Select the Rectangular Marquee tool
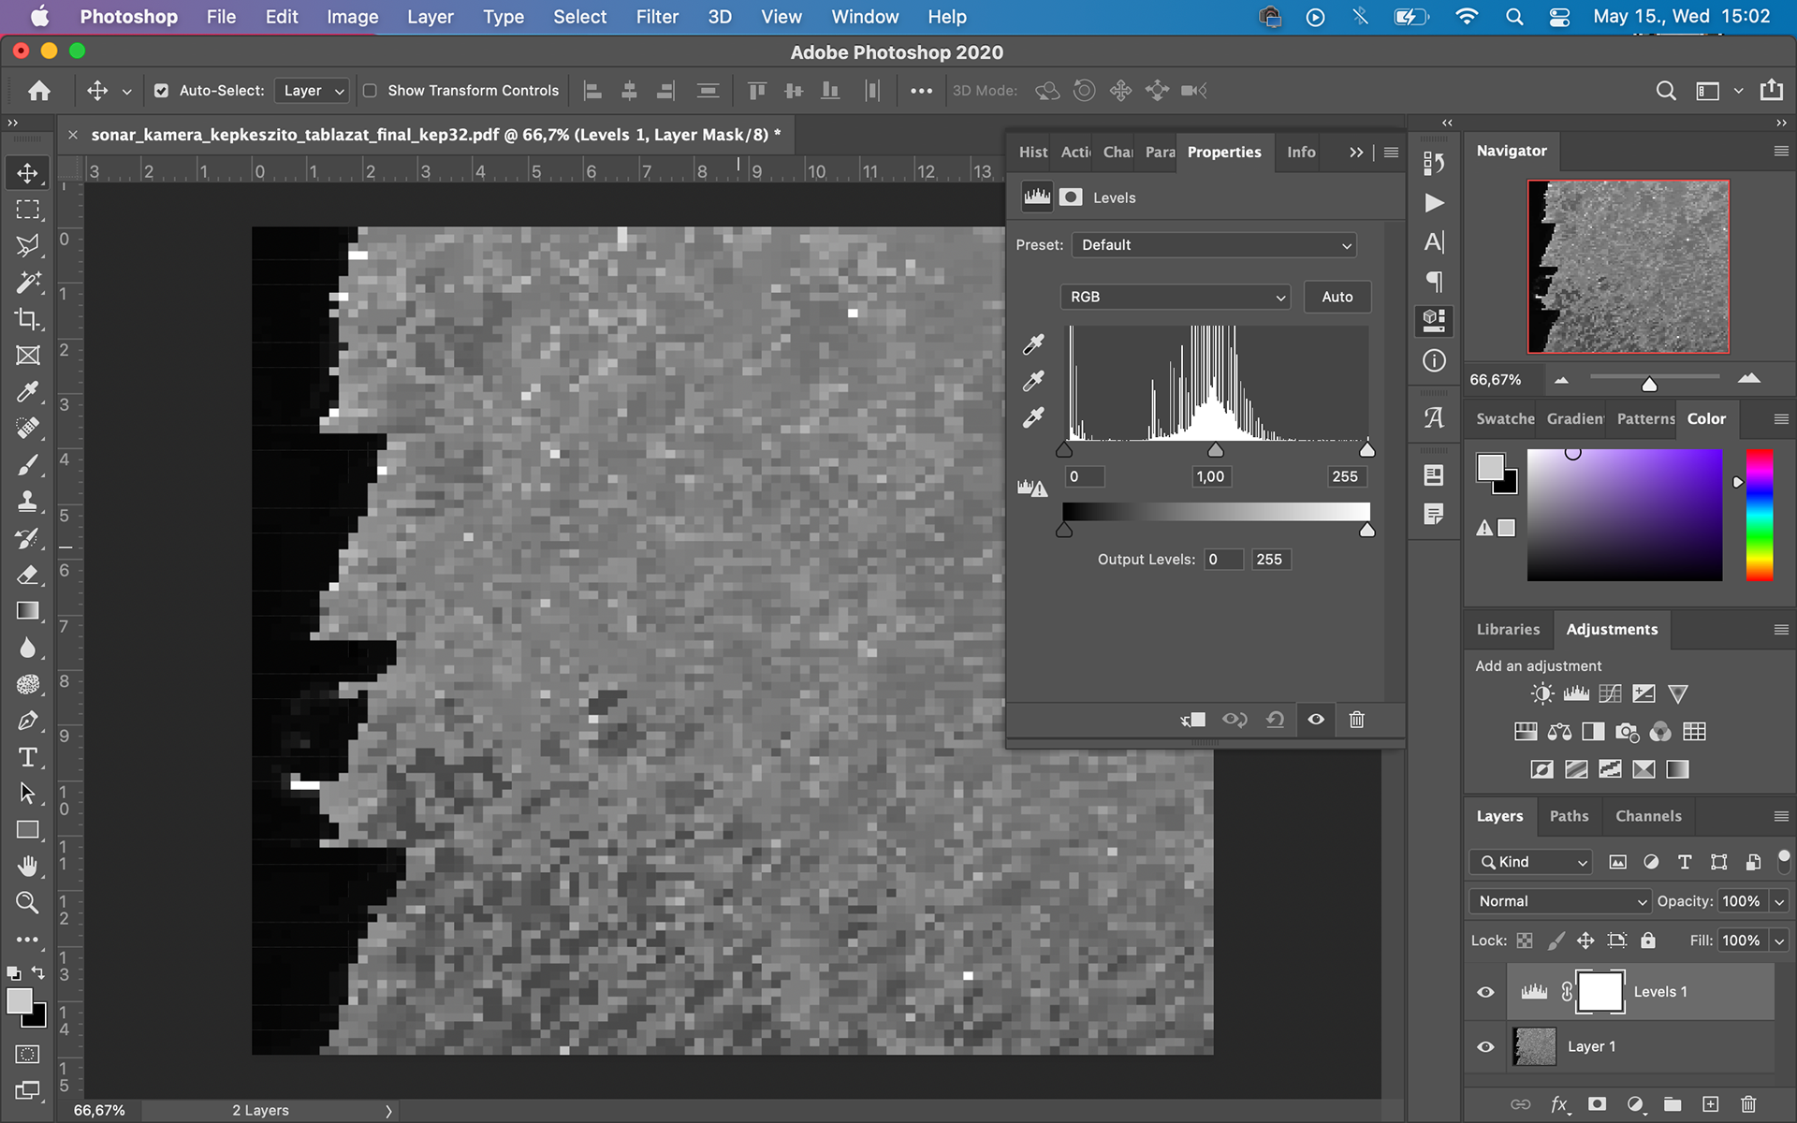The height and width of the screenshot is (1123, 1797). click(27, 210)
